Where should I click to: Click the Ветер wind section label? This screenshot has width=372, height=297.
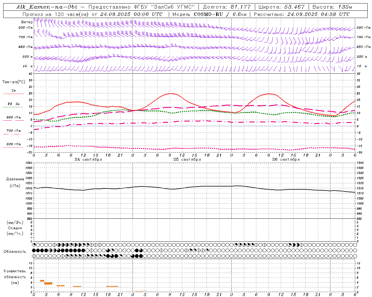pos(27,22)
